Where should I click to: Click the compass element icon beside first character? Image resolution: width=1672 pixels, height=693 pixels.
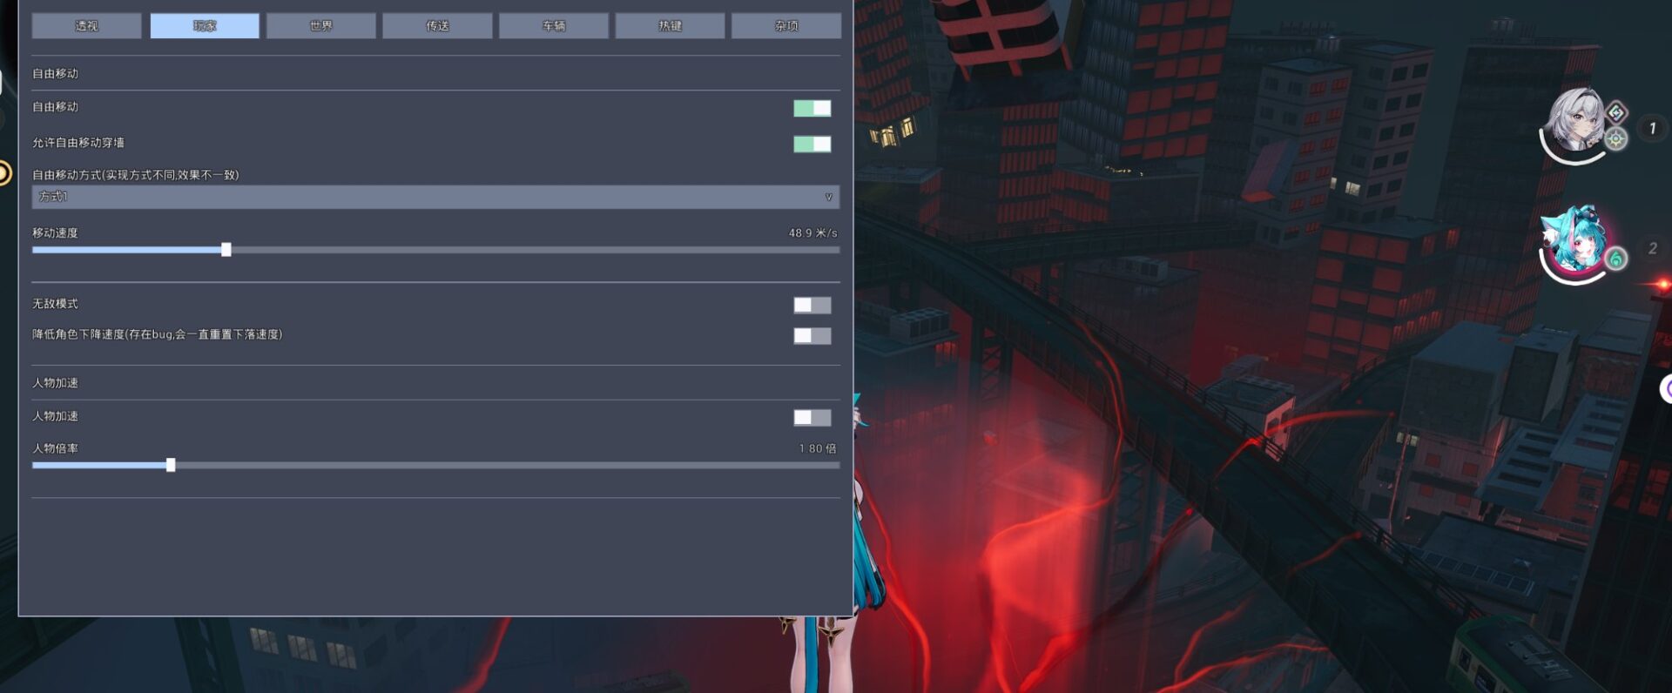(x=1616, y=139)
